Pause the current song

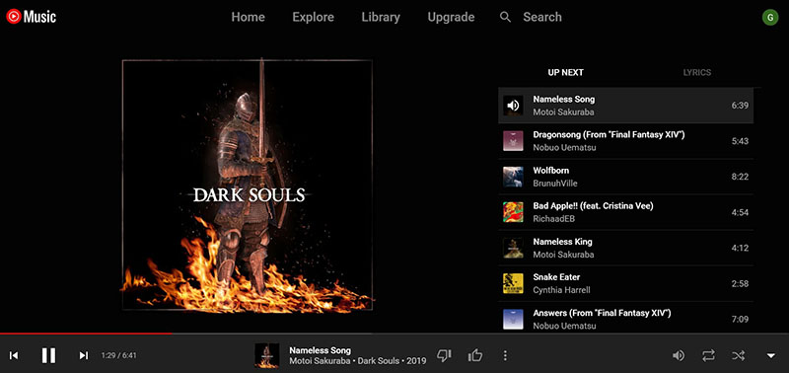(48, 355)
